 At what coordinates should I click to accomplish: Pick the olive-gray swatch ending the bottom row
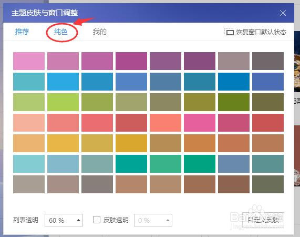point(268,184)
